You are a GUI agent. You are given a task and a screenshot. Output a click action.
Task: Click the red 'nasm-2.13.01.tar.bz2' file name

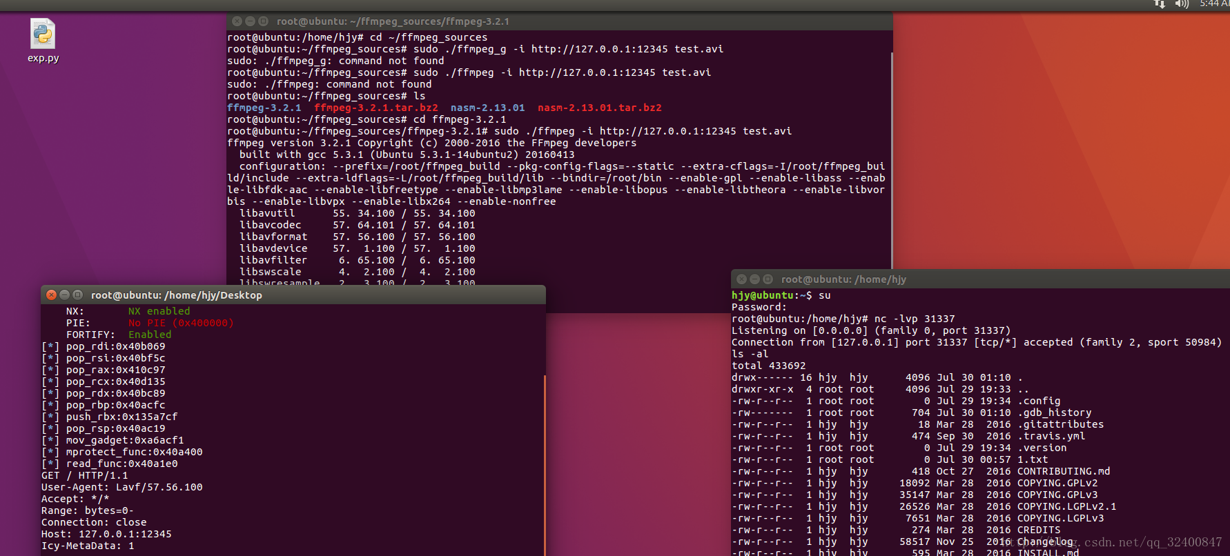point(600,108)
